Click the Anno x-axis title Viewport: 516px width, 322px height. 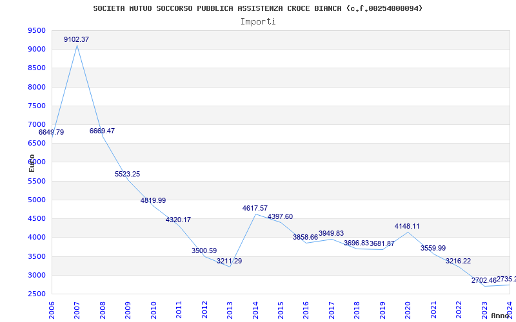click(501, 316)
